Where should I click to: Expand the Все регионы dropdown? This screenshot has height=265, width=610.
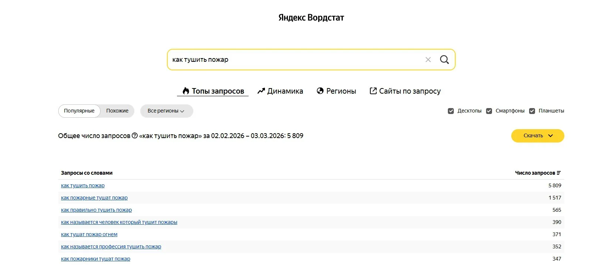click(166, 111)
